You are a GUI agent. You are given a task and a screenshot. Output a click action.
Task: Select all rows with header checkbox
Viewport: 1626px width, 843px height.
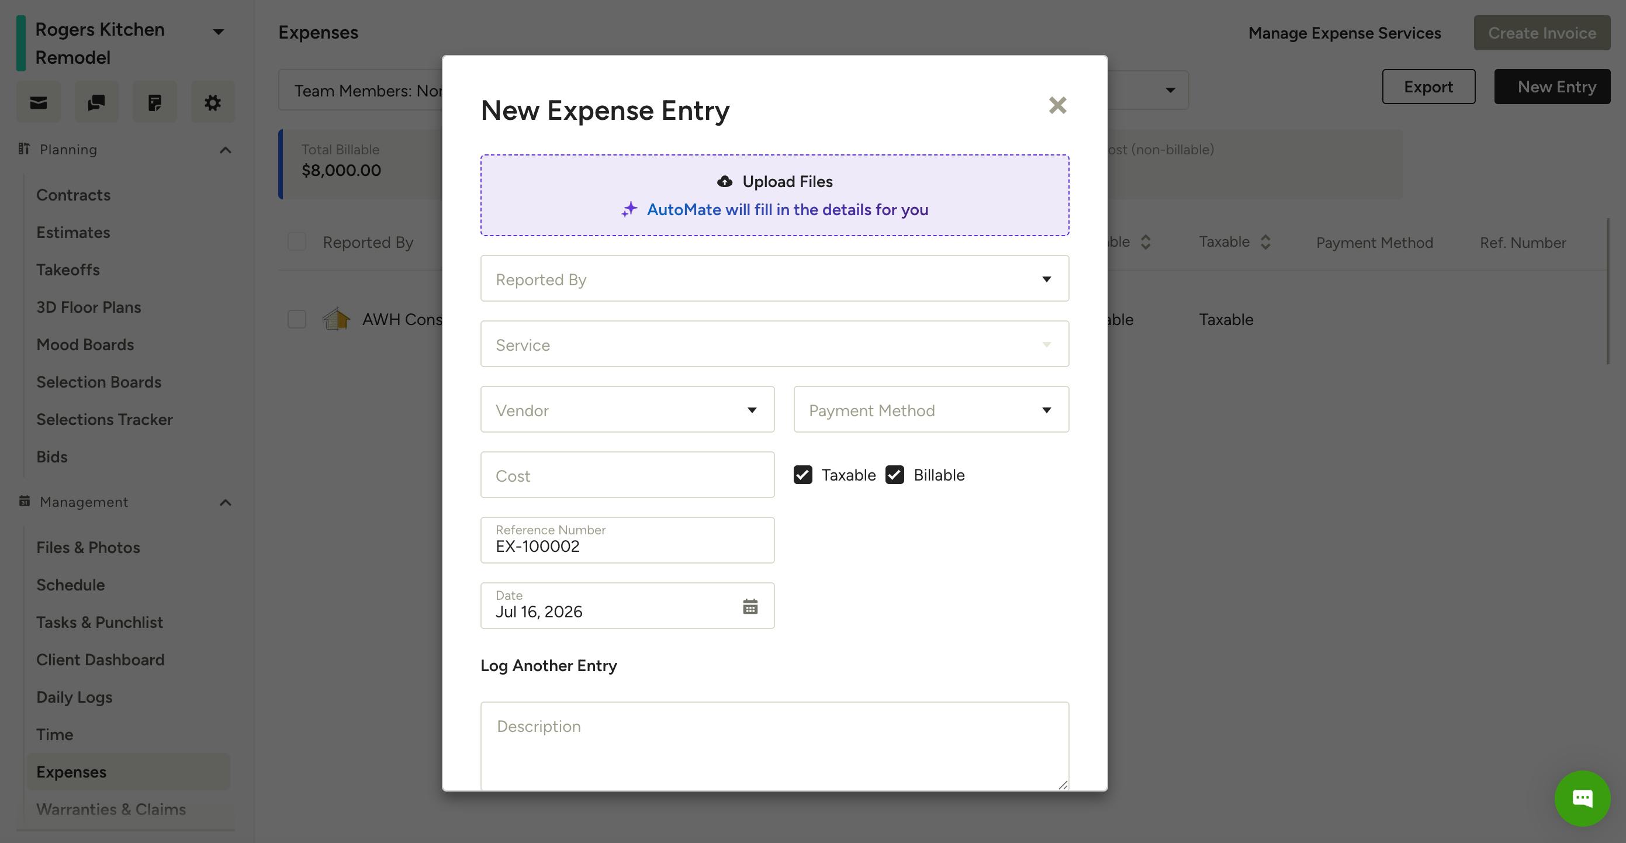297,242
